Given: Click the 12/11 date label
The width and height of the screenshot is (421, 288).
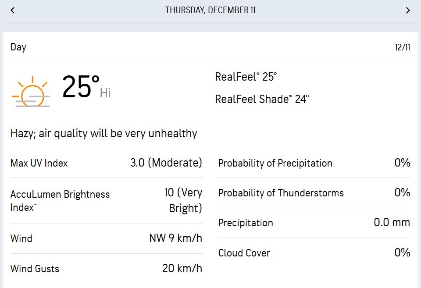Looking at the screenshot, I should tap(402, 47).
